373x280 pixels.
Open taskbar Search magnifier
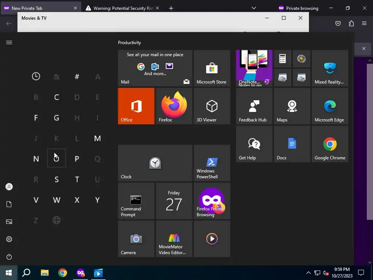coord(26,273)
